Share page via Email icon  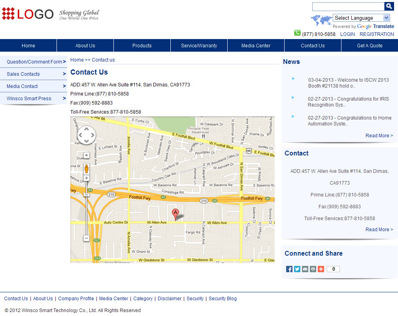[x=305, y=269]
